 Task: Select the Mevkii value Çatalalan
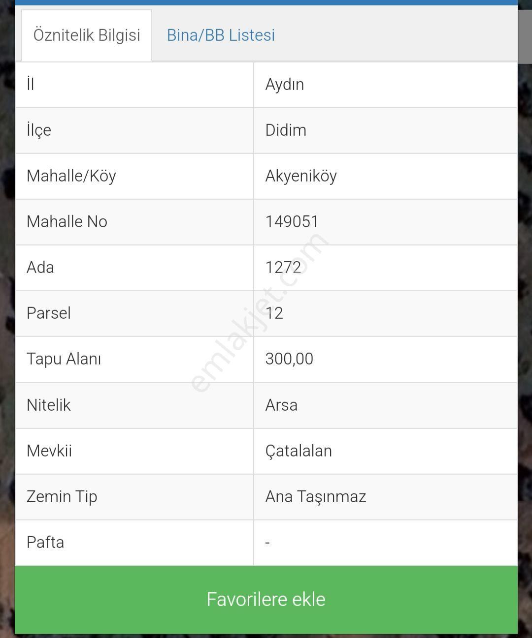click(299, 451)
